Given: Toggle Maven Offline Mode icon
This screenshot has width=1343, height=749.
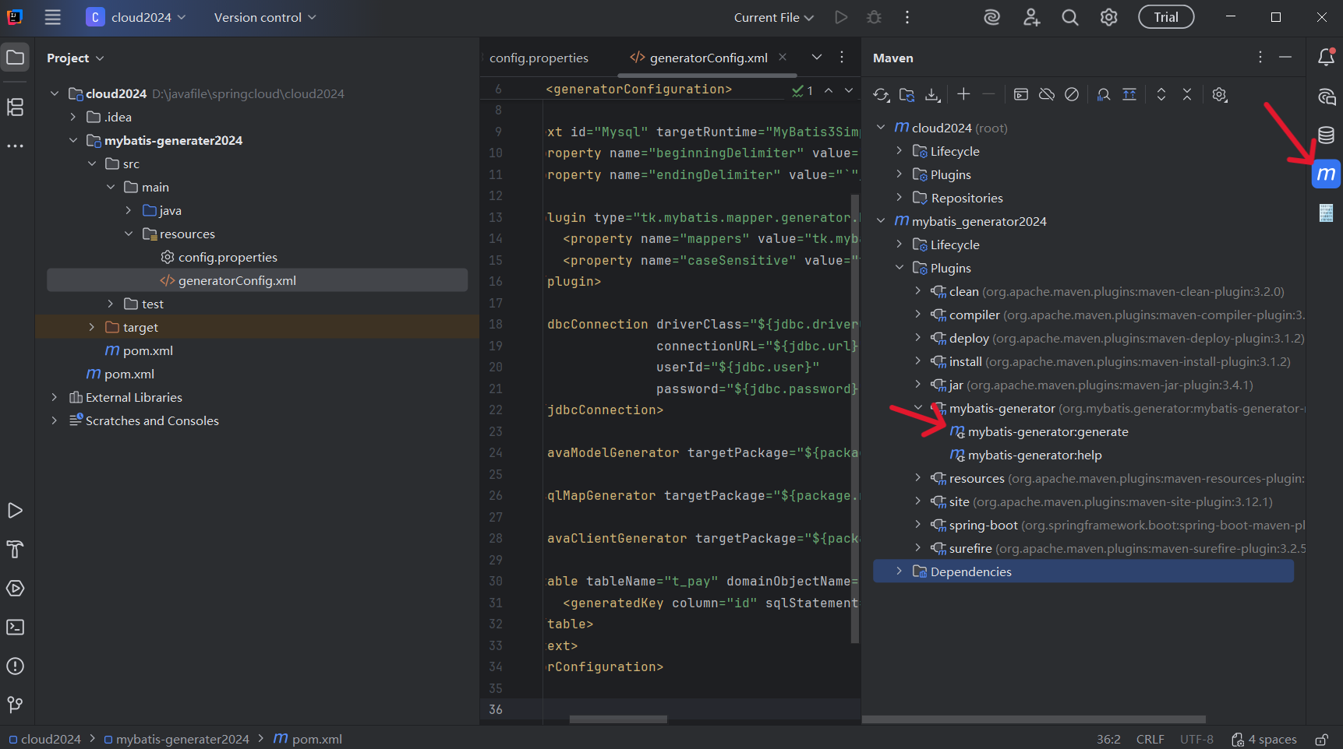Looking at the screenshot, I should click(1047, 94).
